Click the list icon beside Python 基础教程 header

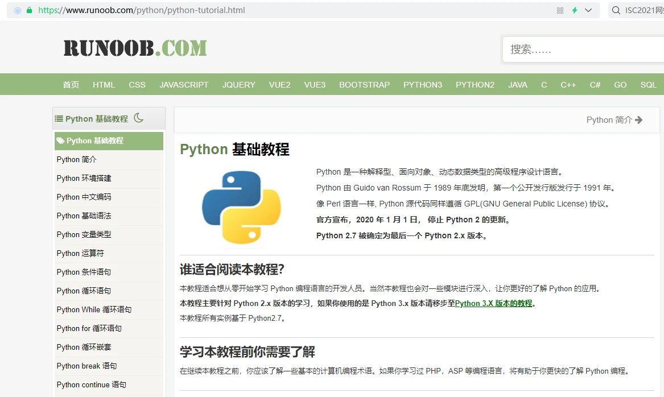tap(59, 119)
